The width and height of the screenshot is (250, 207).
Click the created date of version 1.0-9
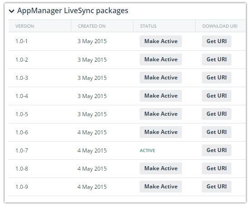[92, 187]
